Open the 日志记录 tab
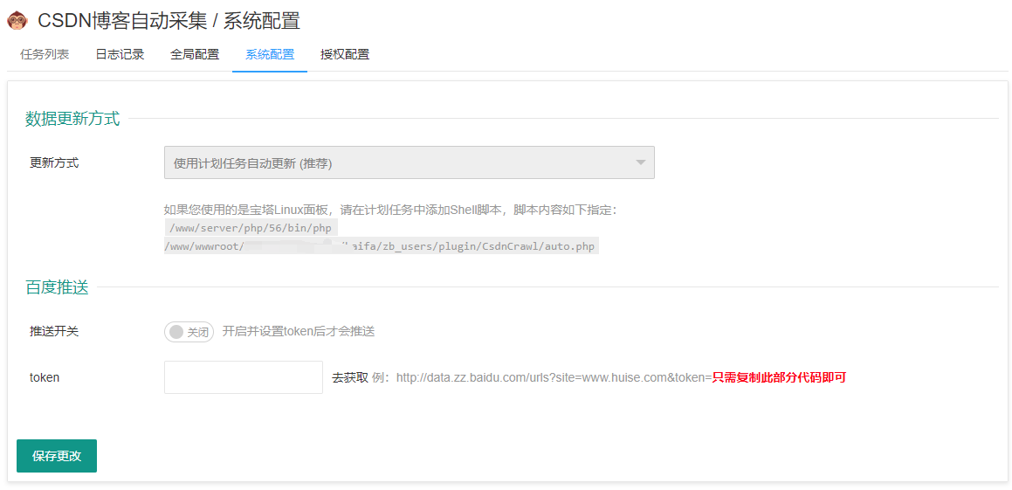 pyautogui.click(x=120, y=54)
